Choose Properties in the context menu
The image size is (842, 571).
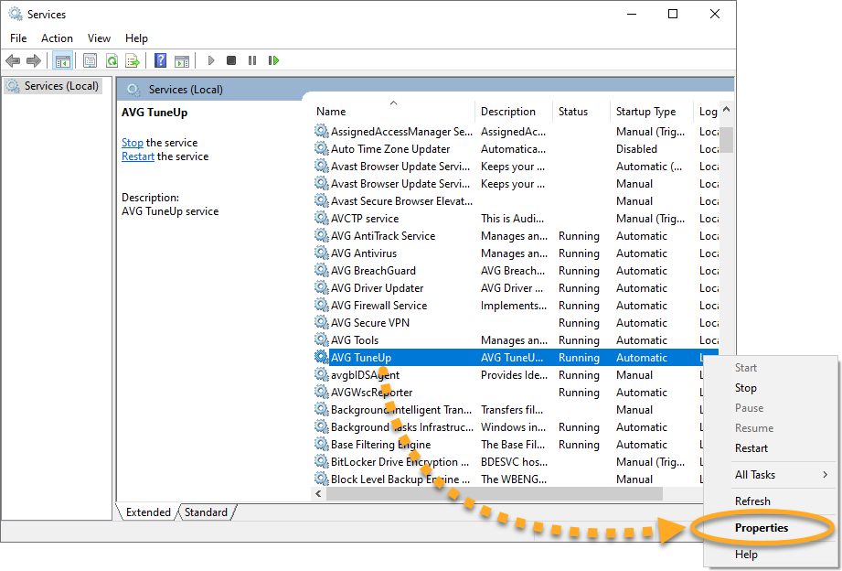762,528
